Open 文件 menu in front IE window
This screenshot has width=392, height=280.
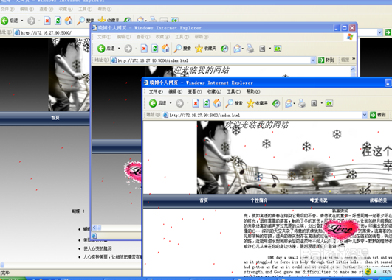pyautogui.click(x=156, y=91)
